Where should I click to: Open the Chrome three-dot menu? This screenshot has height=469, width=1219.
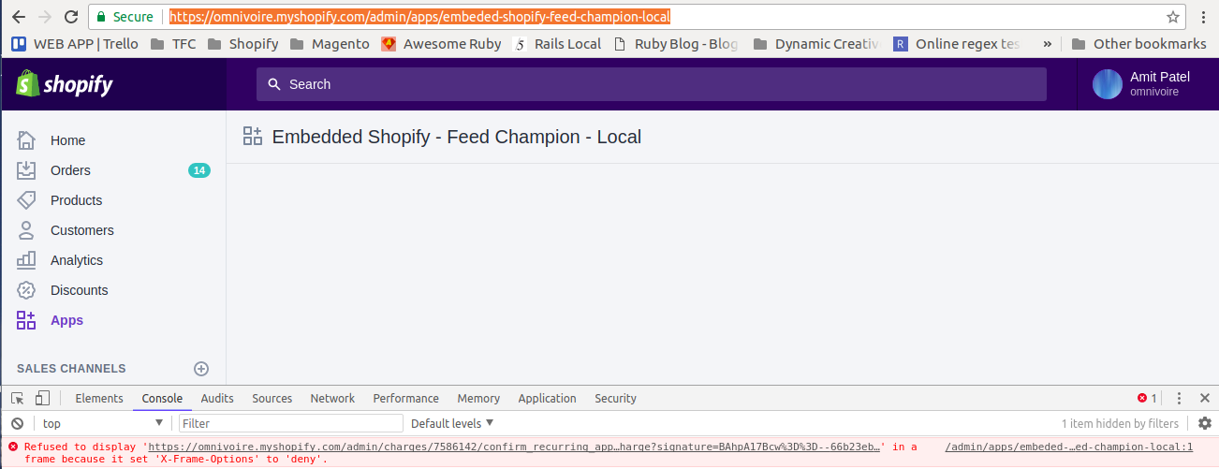click(x=1202, y=17)
